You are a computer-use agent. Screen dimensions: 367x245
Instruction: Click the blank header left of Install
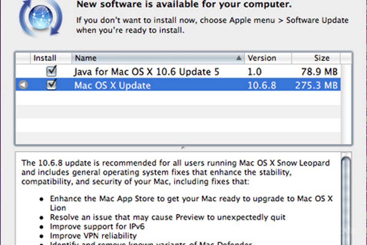coord(23,58)
